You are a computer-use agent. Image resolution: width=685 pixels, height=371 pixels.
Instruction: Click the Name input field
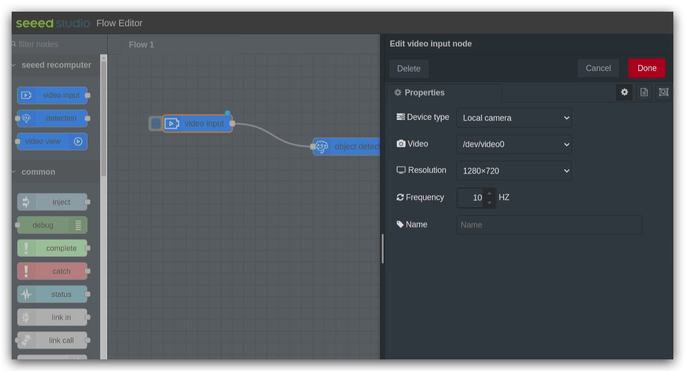(x=549, y=225)
